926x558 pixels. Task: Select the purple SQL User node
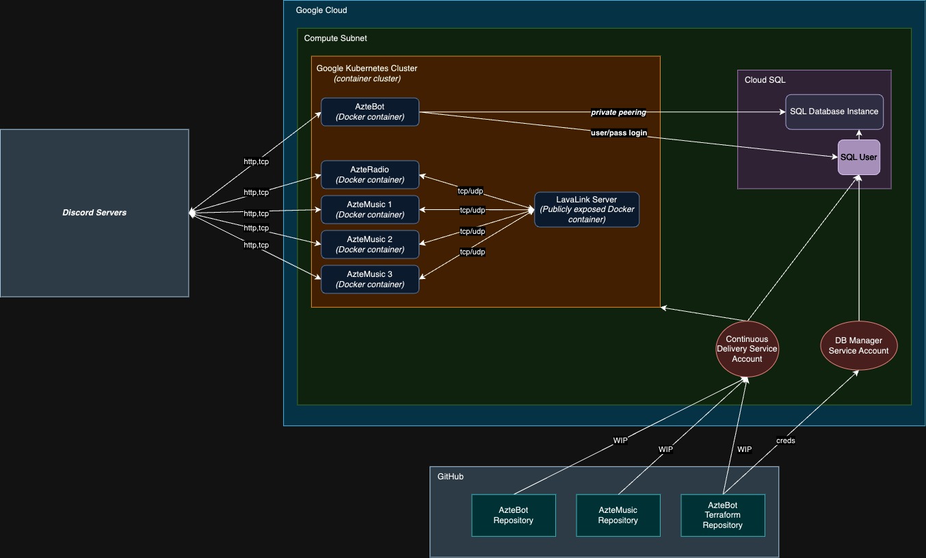tap(859, 157)
